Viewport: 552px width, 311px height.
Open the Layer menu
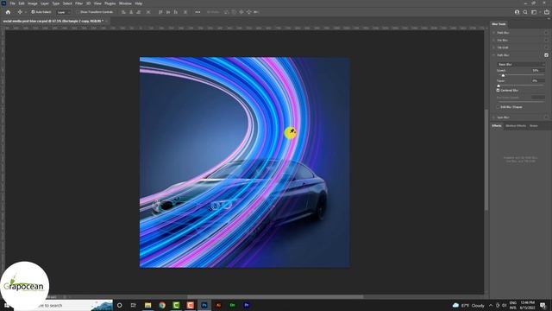click(45, 3)
